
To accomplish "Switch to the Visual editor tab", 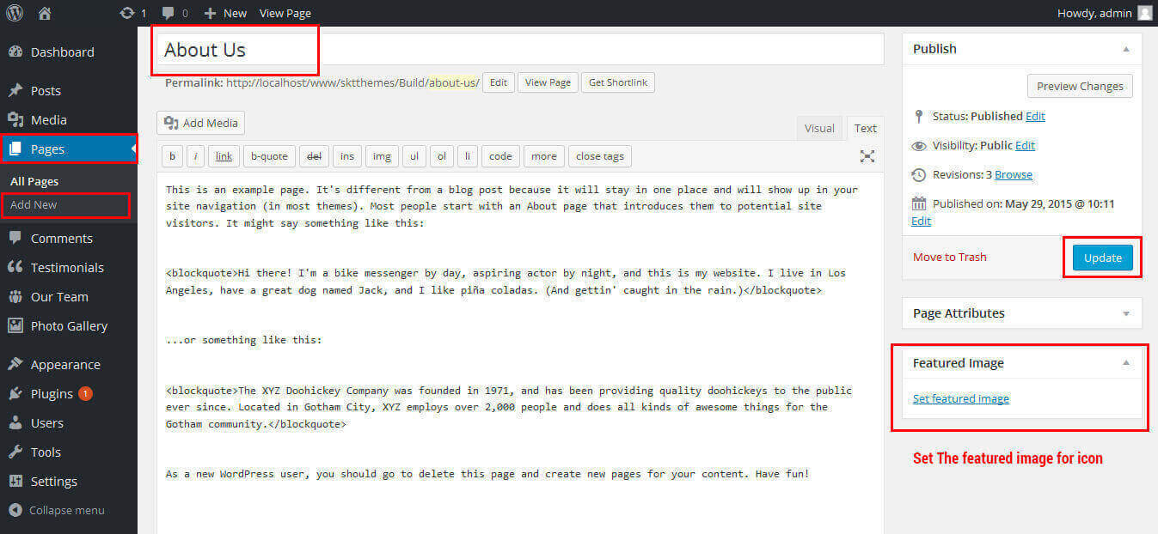I will (x=819, y=128).
